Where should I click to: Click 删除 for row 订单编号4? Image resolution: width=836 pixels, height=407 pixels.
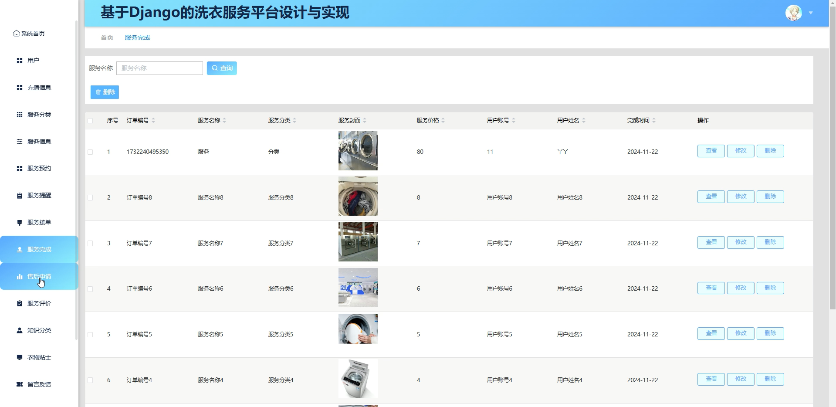tap(770, 379)
